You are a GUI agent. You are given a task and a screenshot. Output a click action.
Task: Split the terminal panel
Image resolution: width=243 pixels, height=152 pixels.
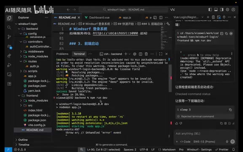coord(140,54)
